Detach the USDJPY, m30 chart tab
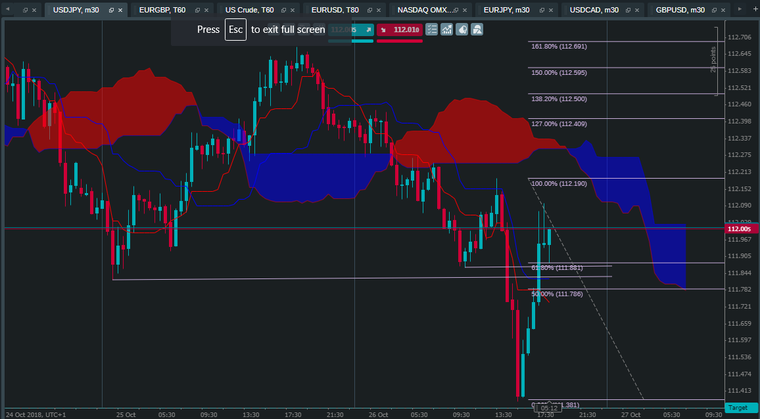 point(112,10)
